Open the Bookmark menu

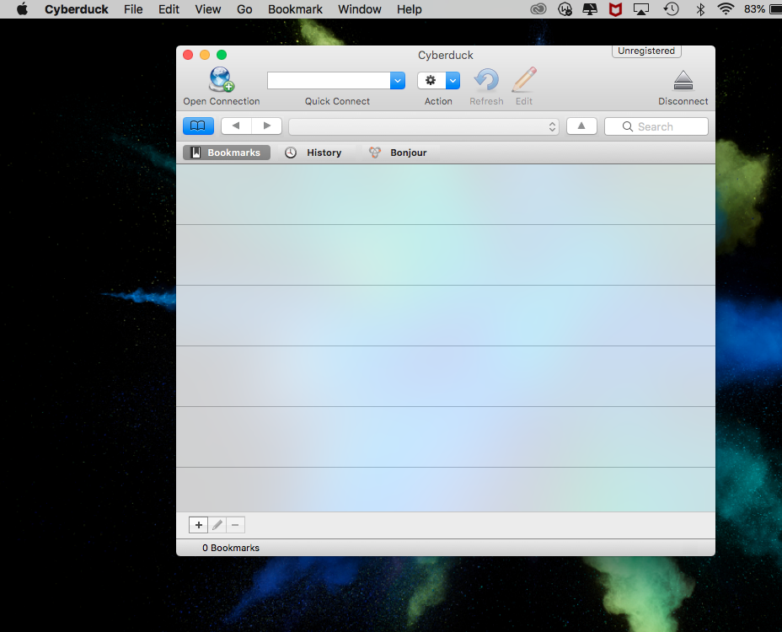click(x=295, y=9)
